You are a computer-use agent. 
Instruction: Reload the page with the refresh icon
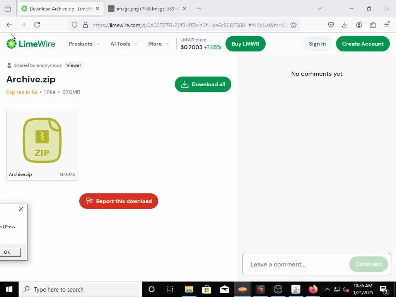pos(37,25)
